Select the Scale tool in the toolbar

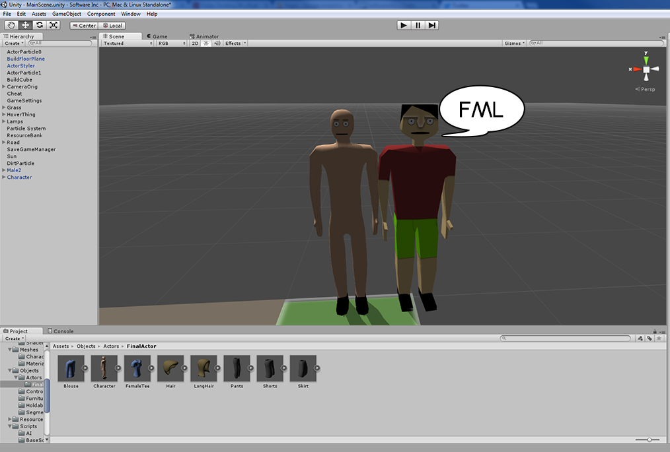coord(54,25)
